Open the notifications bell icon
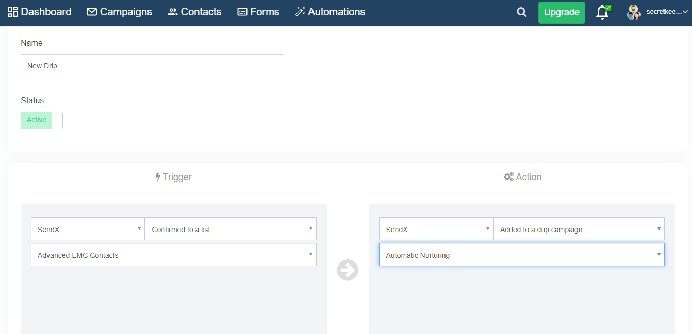This screenshot has height=334, width=692. 602,12
